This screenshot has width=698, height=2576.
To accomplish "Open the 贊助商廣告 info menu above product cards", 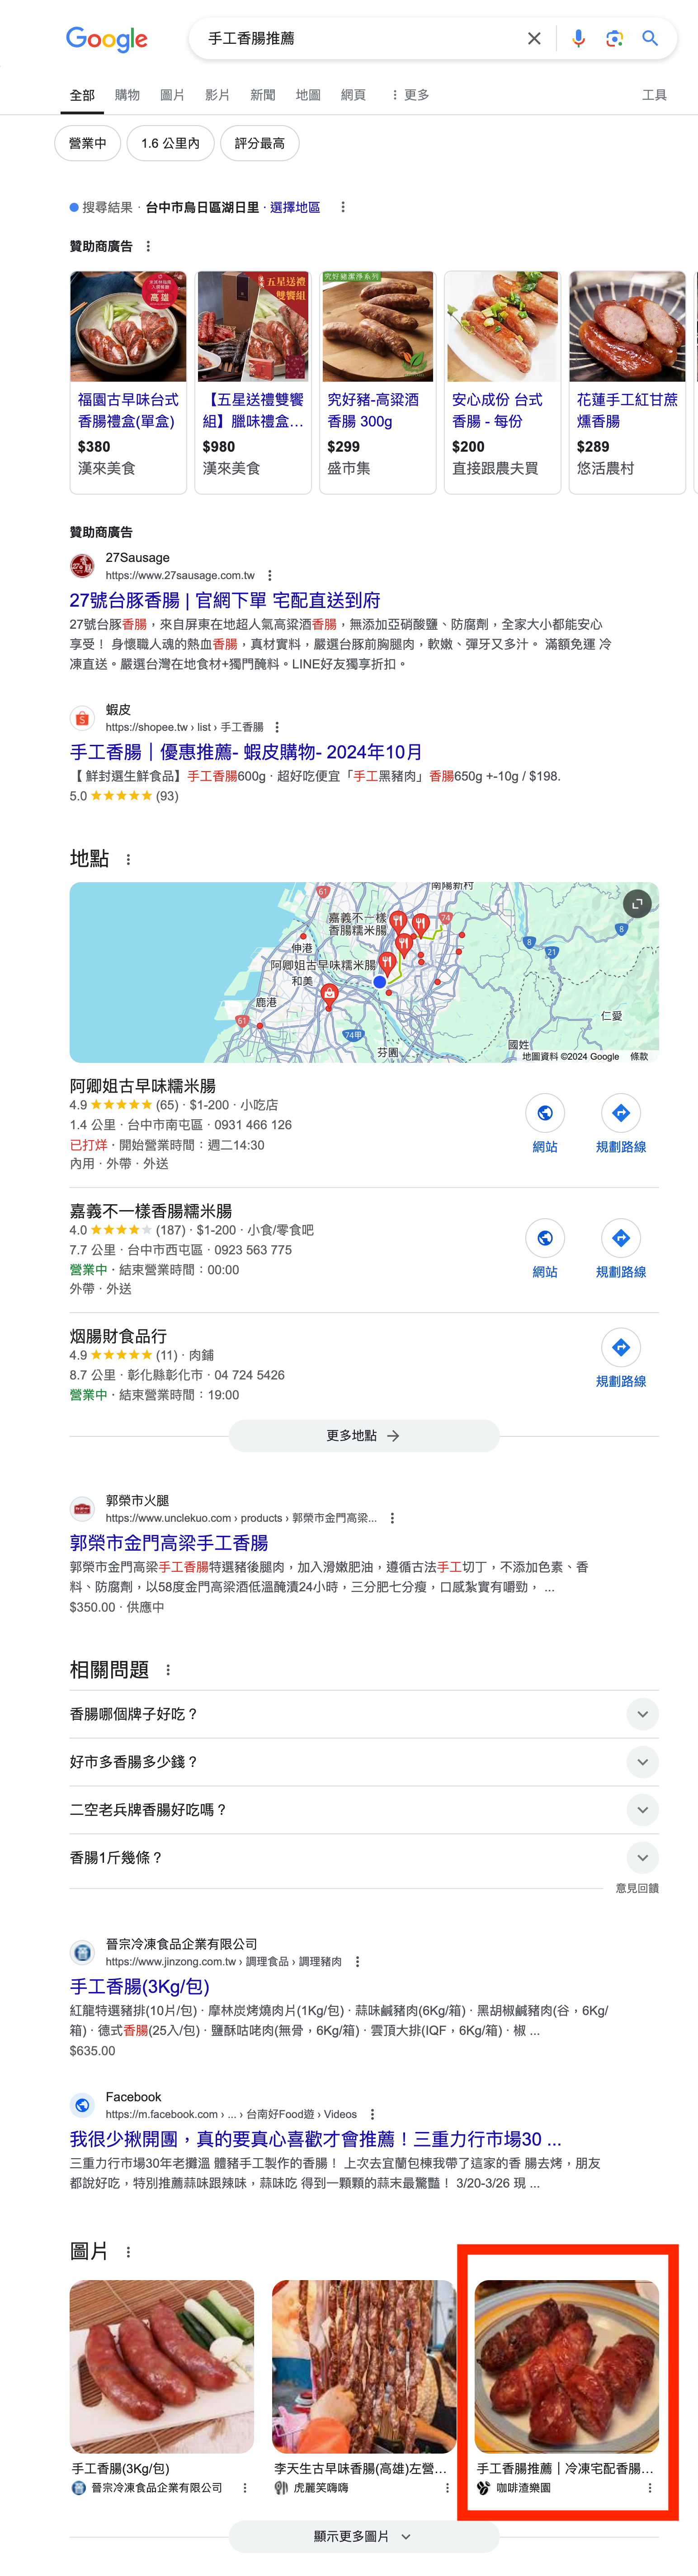I will point(148,246).
